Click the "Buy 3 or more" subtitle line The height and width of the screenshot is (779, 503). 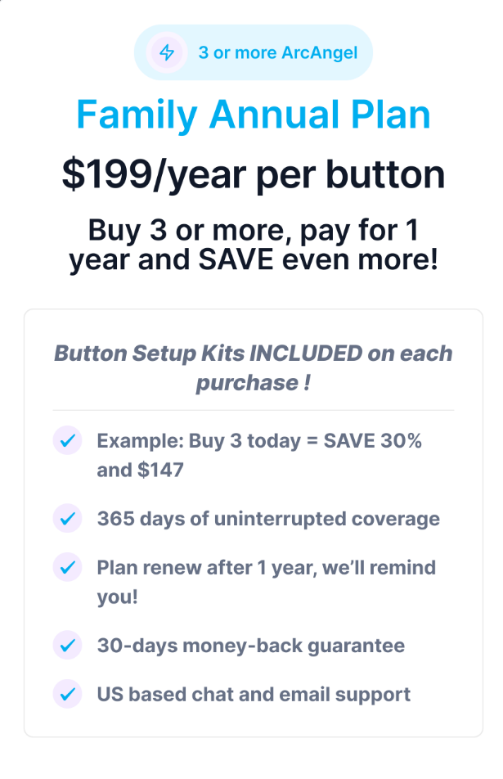(x=253, y=230)
